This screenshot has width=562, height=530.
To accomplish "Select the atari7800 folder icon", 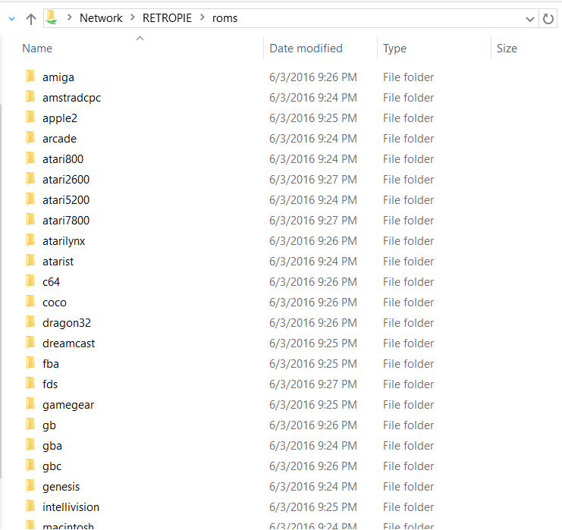I will pos(31,219).
